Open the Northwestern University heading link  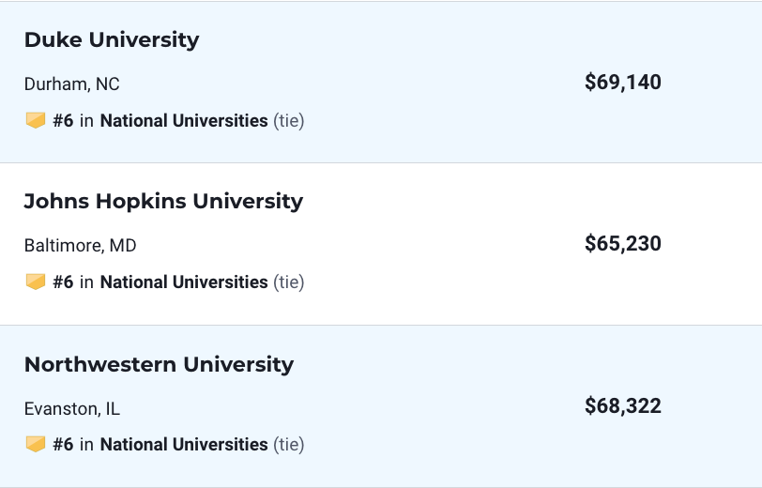click(159, 364)
